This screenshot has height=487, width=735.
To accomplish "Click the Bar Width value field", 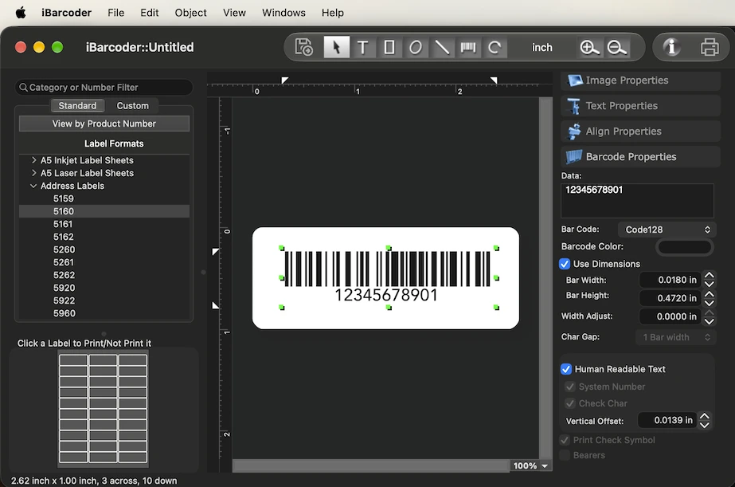I will coord(670,280).
